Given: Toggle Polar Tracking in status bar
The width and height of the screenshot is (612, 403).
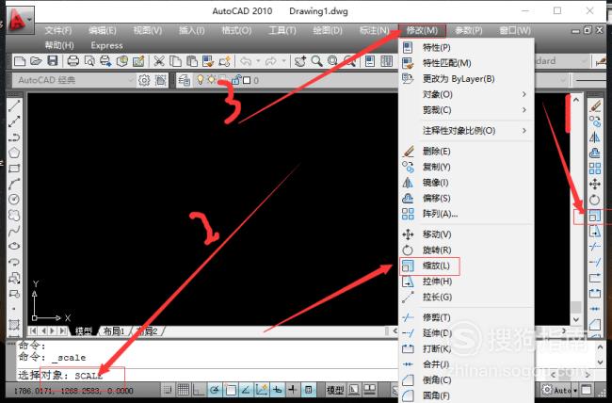Looking at the screenshot, I should coord(215,389).
